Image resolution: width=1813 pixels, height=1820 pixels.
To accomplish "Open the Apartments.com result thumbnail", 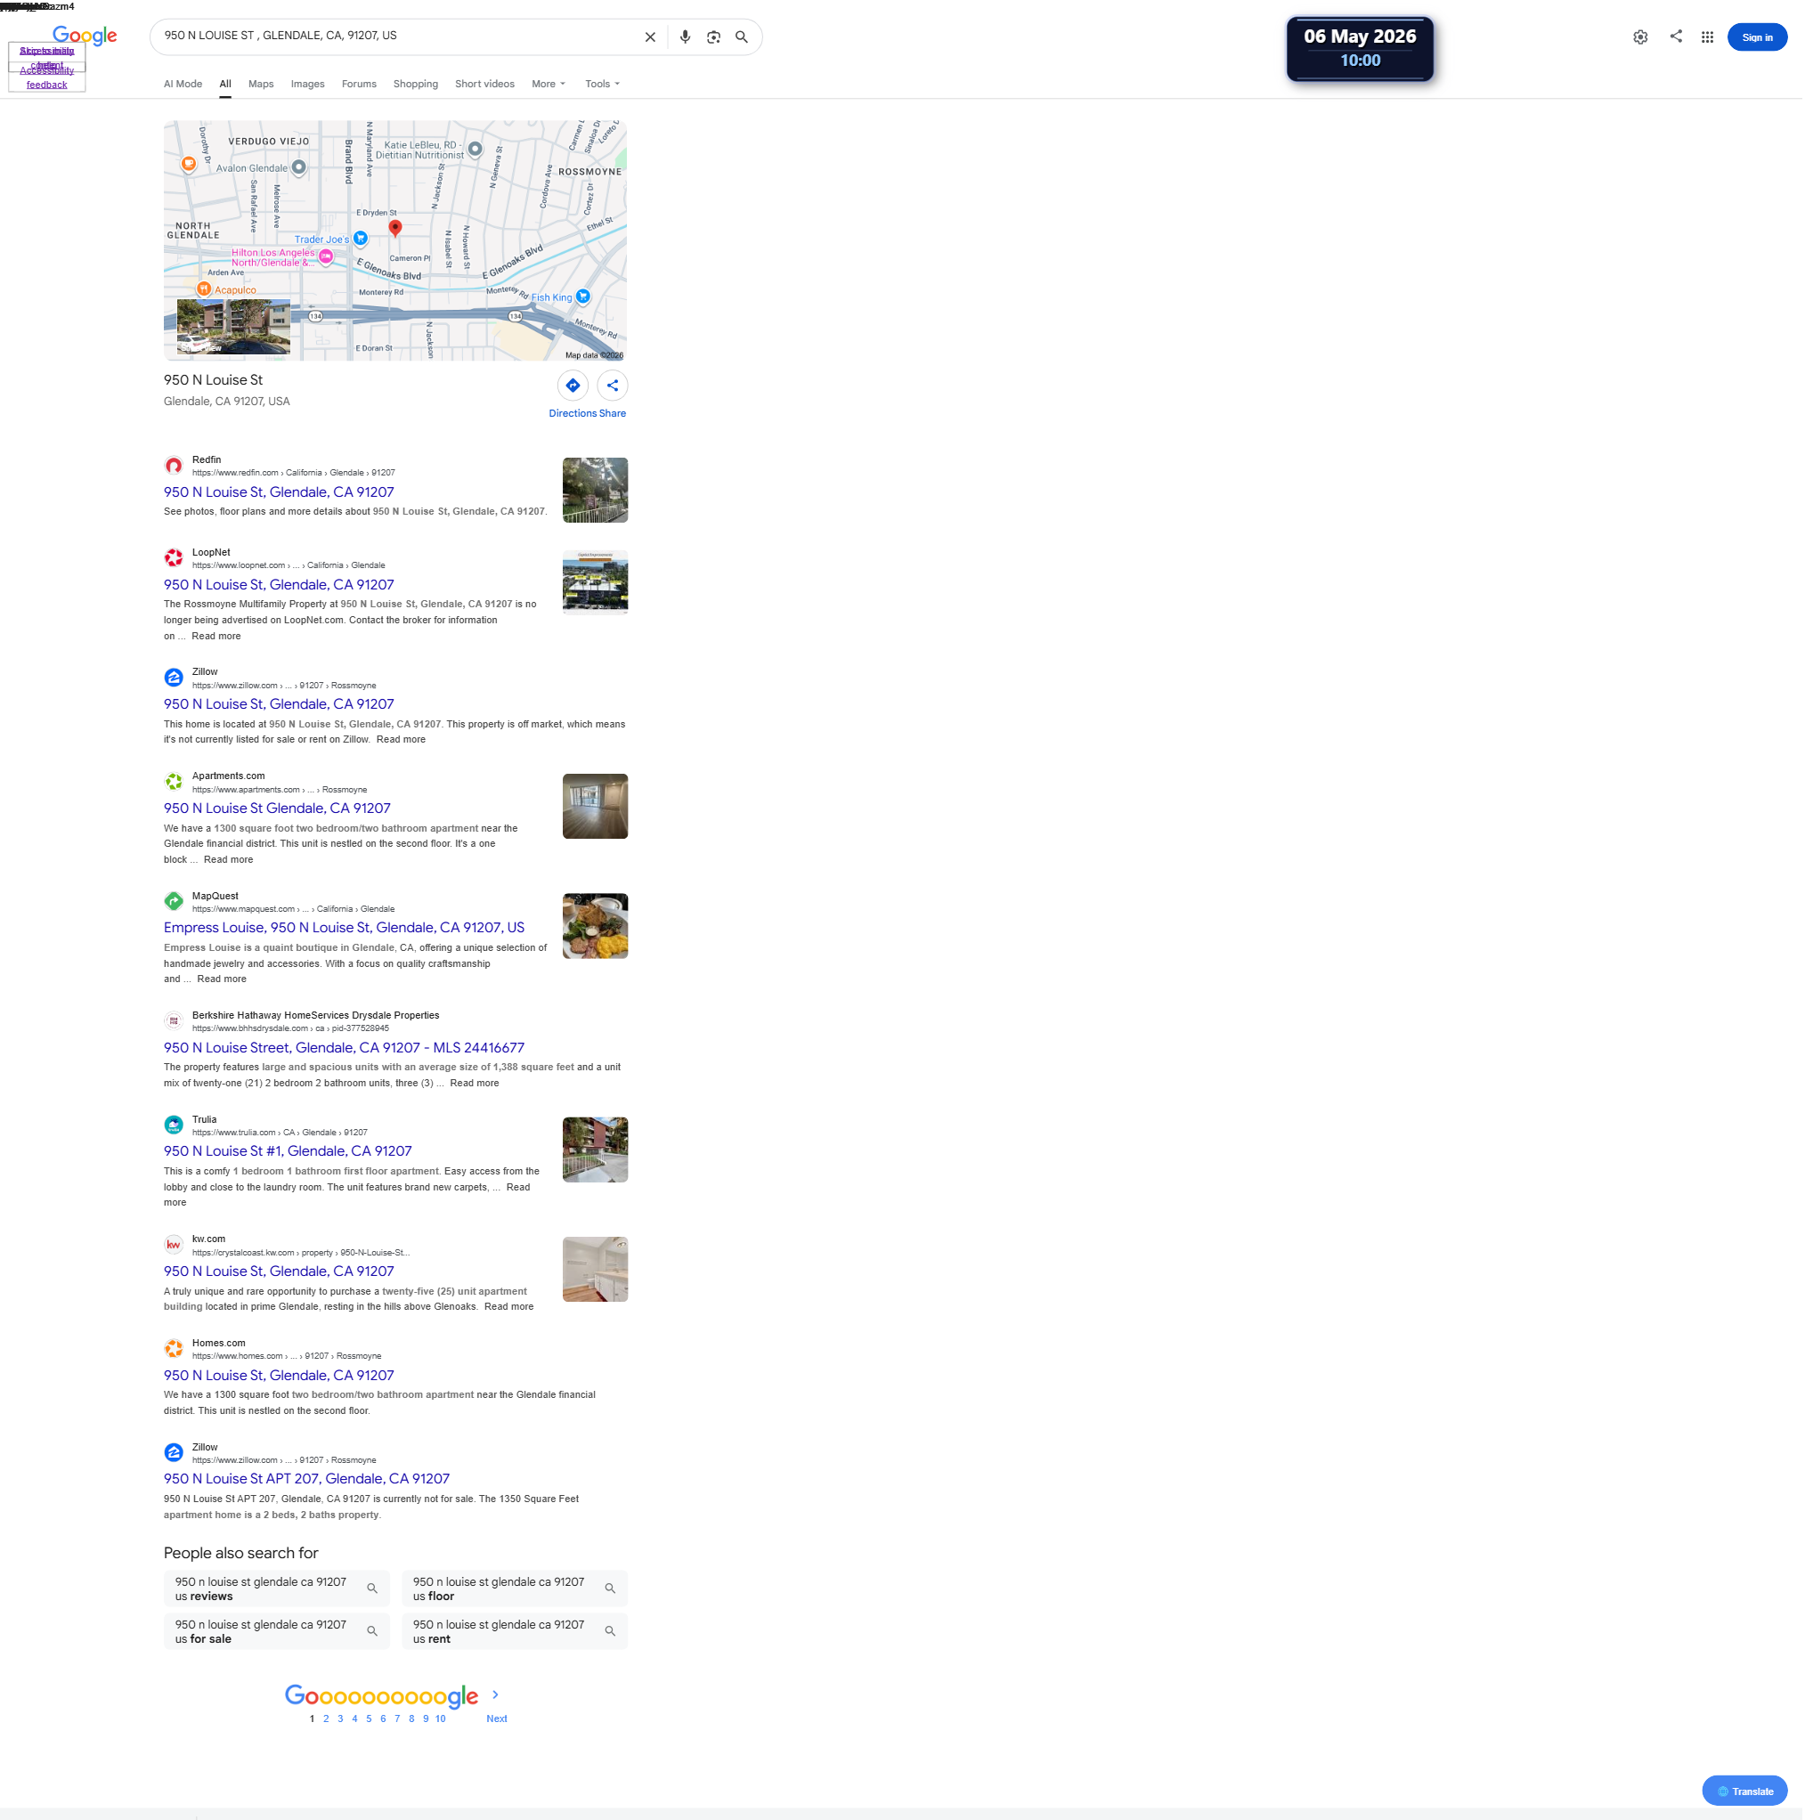I will click(596, 807).
